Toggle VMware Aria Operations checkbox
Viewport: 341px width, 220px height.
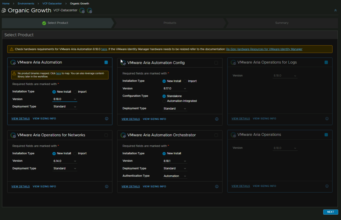click(x=326, y=135)
